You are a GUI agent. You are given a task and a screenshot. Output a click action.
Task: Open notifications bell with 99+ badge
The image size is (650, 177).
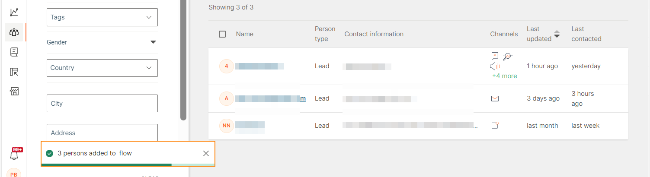tap(14, 155)
